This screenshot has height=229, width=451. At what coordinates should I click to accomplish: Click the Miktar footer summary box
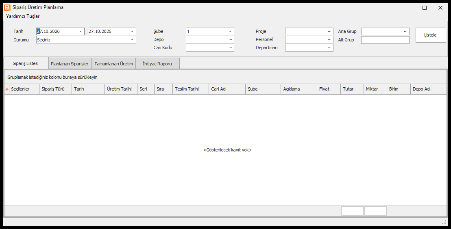coord(376,211)
